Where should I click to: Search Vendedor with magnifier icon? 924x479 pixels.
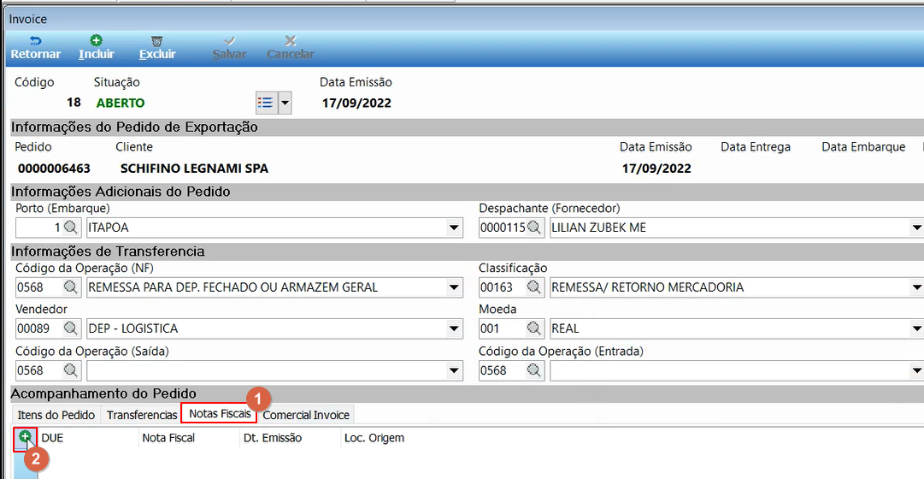71,328
